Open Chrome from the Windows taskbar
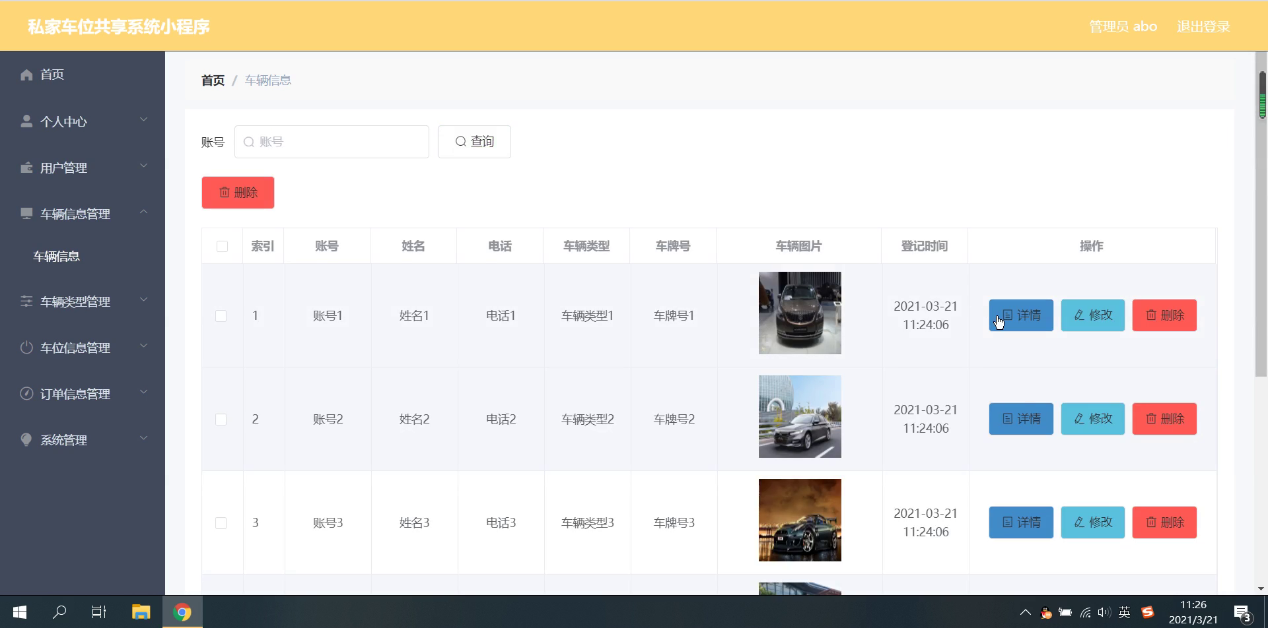 (182, 612)
